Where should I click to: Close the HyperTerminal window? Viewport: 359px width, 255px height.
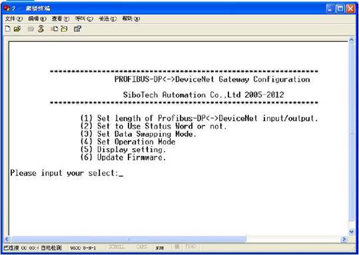[350, 9]
